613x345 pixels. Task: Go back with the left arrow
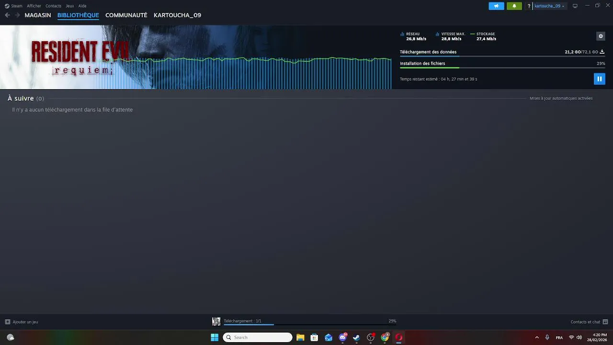coord(7,15)
